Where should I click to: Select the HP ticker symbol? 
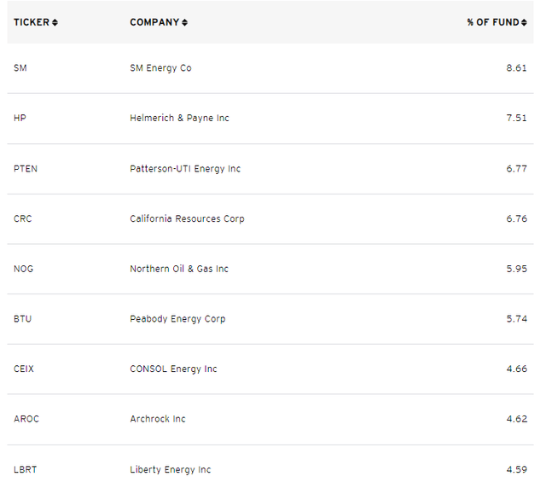click(x=20, y=118)
